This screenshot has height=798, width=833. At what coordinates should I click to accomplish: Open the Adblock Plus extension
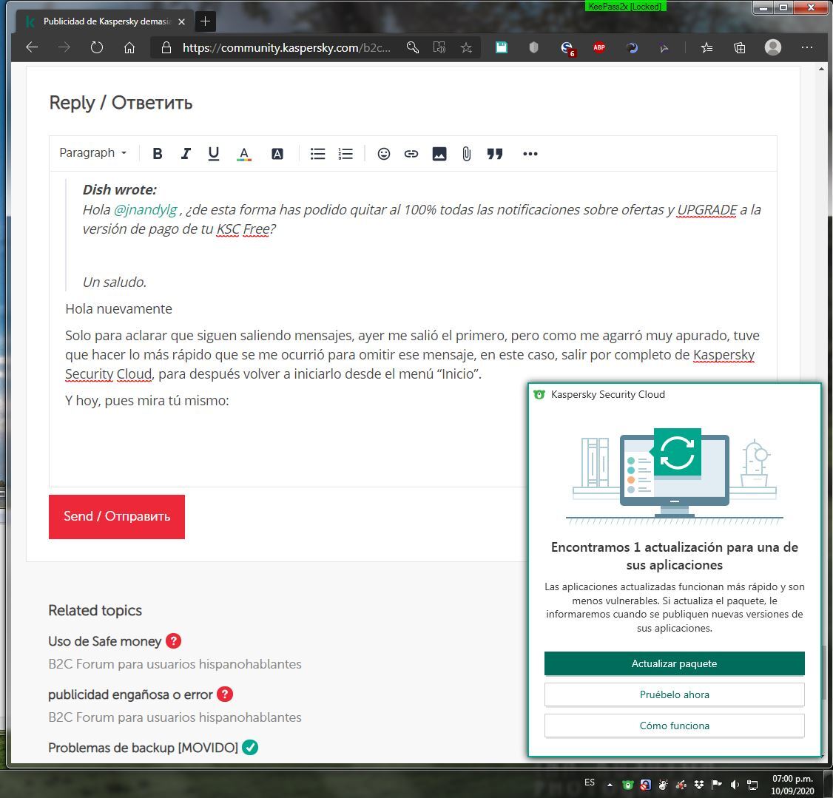point(599,48)
